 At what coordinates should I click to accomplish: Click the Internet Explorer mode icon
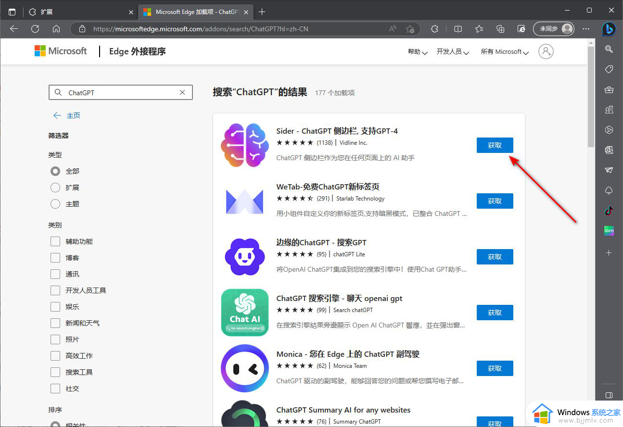(x=521, y=29)
